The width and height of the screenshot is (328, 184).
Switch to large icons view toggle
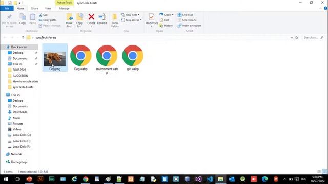tap(324, 172)
